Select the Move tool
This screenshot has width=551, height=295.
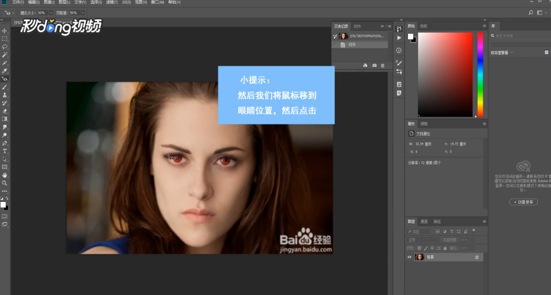[5, 31]
